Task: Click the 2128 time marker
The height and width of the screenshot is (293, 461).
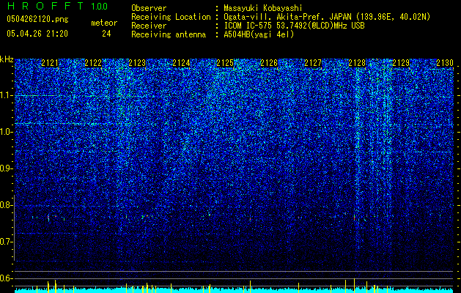Action: click(357, 63)
